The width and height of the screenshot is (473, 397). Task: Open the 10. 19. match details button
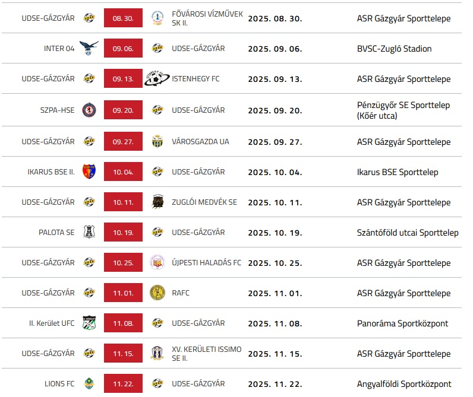coord(123,232)
